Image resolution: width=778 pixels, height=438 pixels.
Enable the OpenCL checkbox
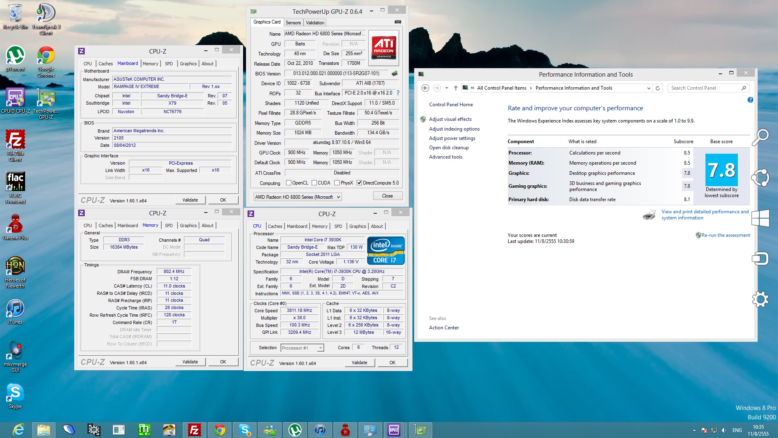coord(289,183)
